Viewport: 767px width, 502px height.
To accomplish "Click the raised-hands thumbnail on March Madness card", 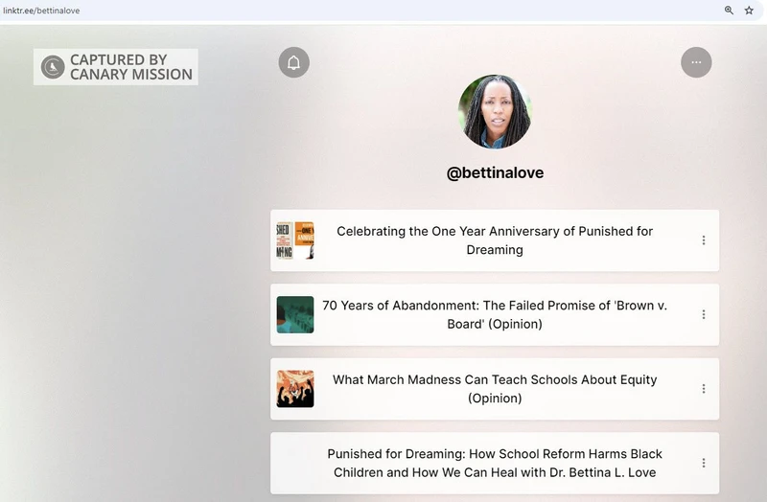I will 295,389.
